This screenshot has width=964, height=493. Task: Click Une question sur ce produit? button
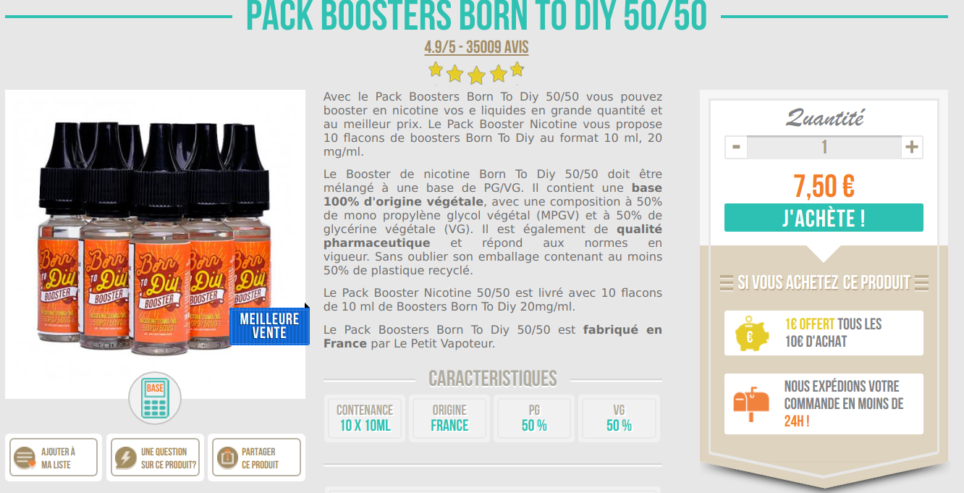[x=156, y=458]
